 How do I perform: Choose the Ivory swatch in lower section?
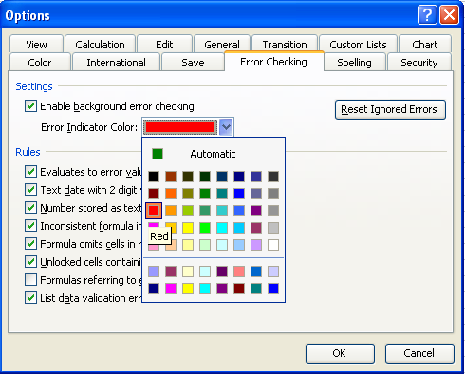(x=188, y=271)
